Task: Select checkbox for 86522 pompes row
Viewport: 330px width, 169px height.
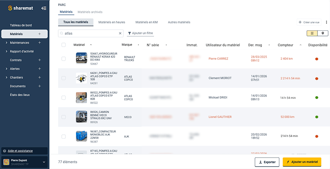Action: coord(63,97)
